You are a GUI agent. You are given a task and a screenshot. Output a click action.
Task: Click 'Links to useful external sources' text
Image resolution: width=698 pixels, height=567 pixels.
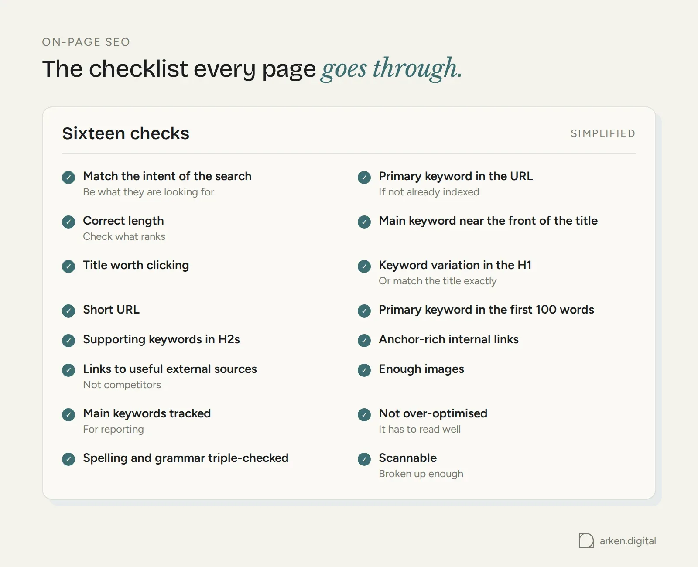coord(170,369)
